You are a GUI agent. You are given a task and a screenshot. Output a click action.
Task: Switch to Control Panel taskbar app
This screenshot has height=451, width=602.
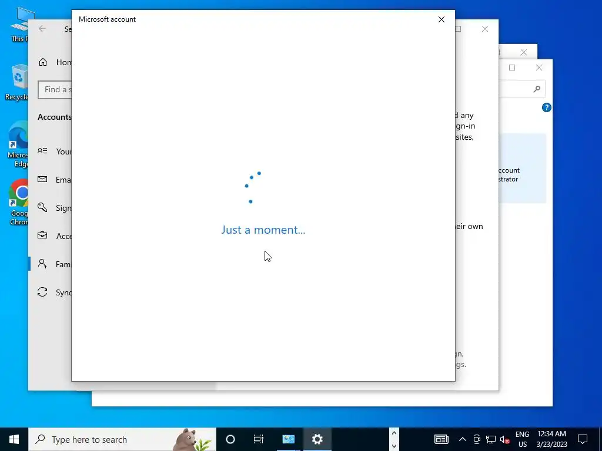click(x=288, y=439)
